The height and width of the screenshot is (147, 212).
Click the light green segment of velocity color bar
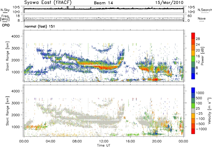[193, 106]
